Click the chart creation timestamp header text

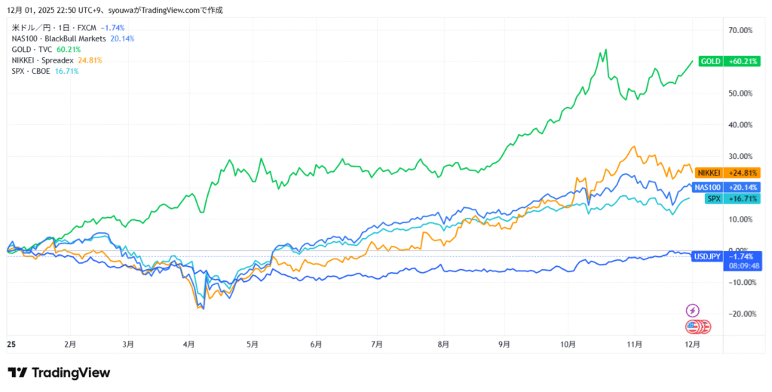pos(115,10)
